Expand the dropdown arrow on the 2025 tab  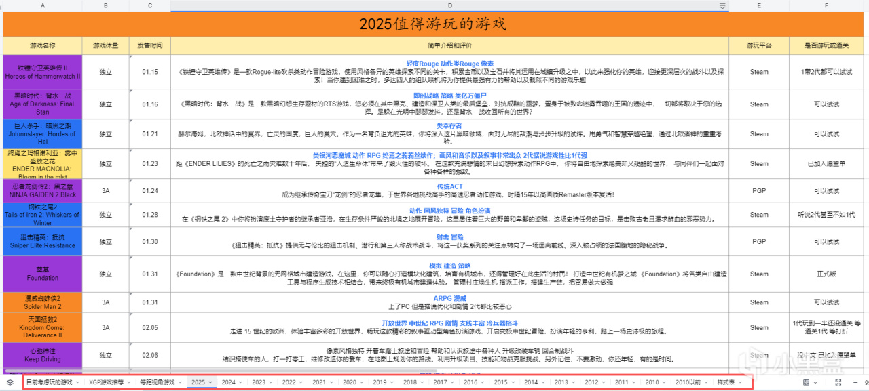[210, 382]
